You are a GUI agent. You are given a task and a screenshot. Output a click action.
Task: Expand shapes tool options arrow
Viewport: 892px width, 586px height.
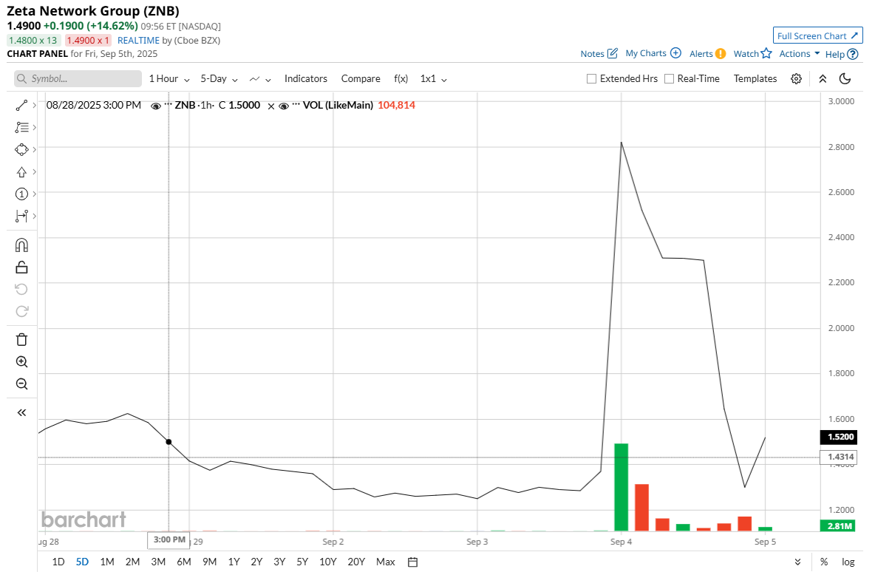pos(34,149)
